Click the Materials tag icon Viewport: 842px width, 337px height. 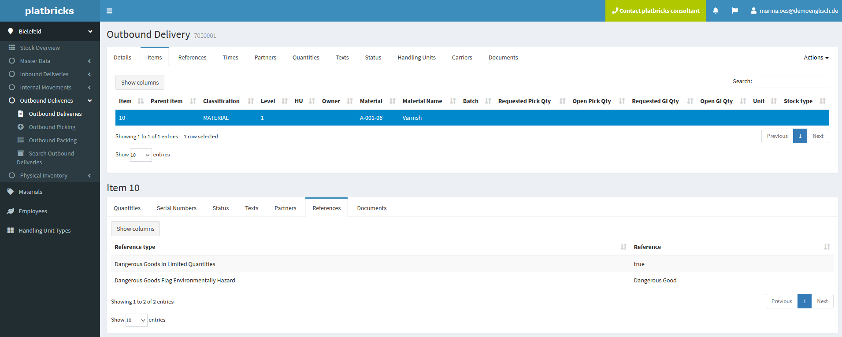pyautogui.click(x=11, y=192)
